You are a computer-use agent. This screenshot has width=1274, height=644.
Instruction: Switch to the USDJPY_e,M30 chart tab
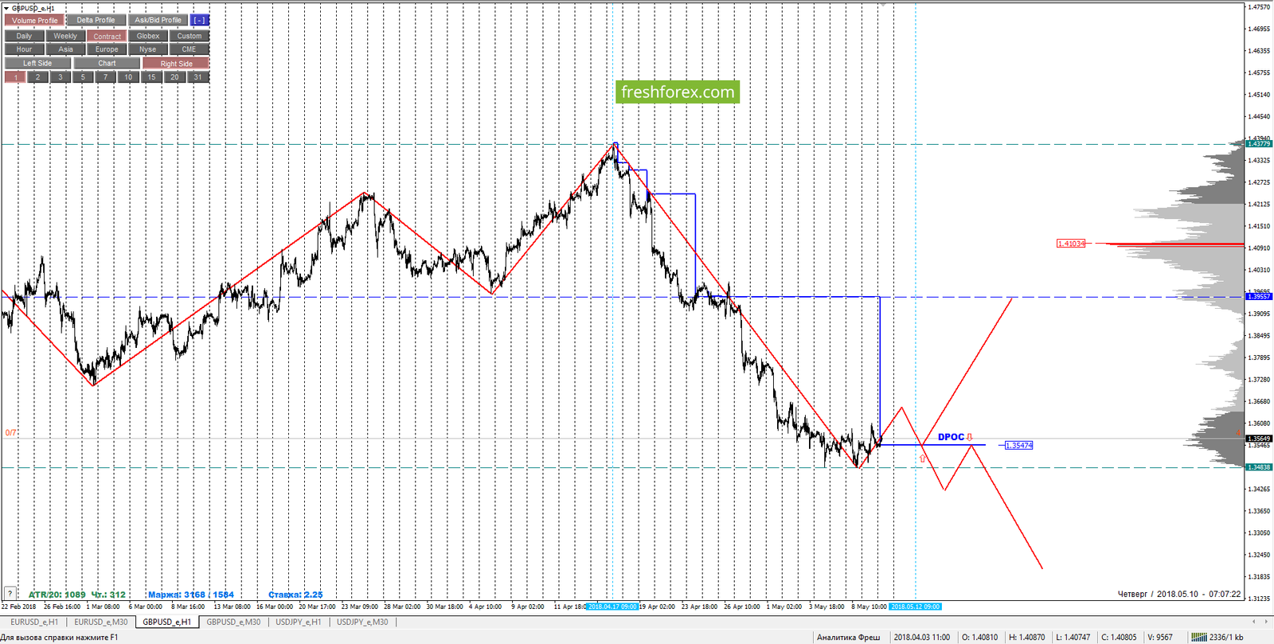(x=362, y=622)
